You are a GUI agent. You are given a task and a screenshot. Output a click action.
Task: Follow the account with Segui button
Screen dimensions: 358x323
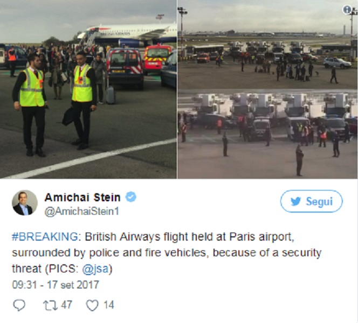coord(312,201)
